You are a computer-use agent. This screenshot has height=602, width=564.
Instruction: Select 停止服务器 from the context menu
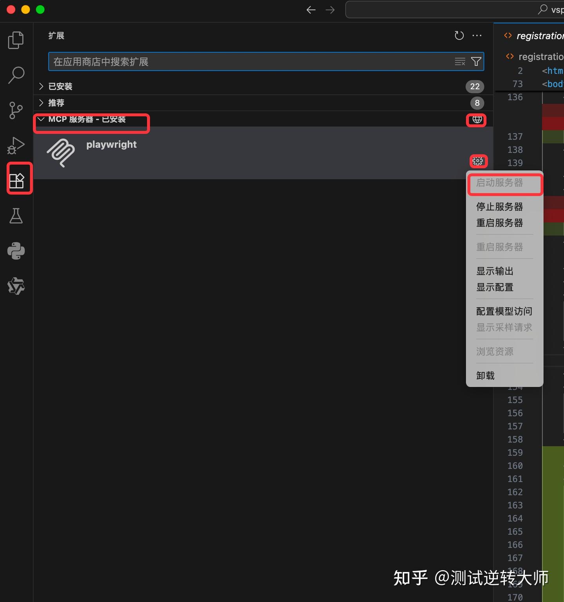(x=499, y=207)
